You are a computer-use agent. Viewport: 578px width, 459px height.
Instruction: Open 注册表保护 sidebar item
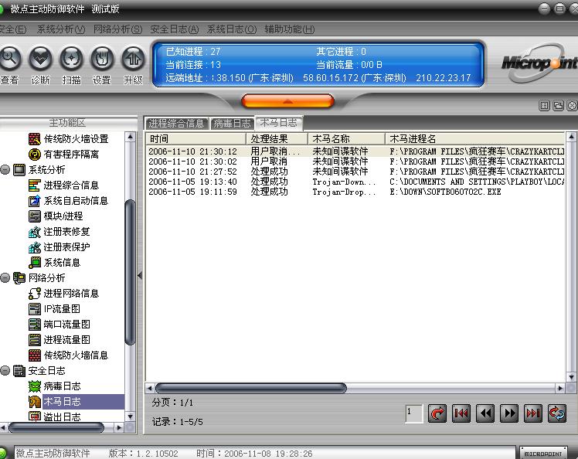coord(59,247)
